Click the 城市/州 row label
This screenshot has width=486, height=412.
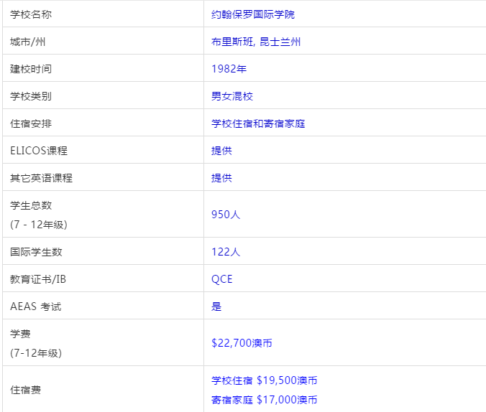click(28, 42)
